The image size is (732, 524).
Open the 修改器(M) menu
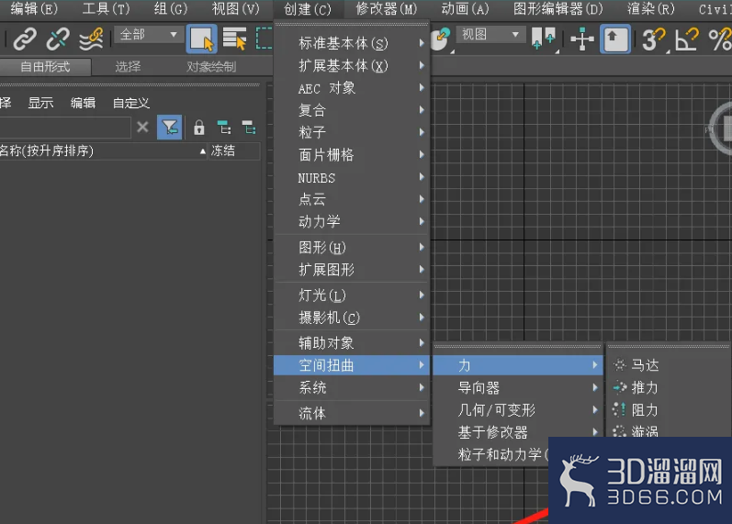(386, 9)
